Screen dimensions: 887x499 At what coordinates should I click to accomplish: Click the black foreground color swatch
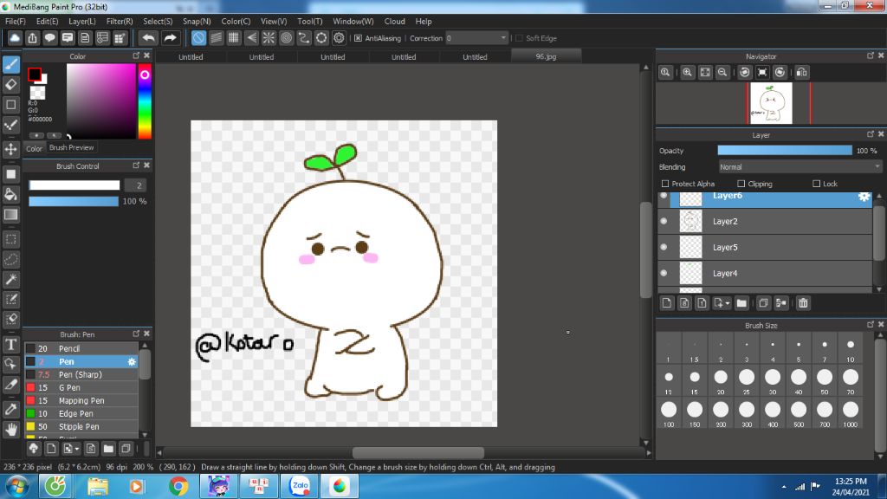pos(34,75)
